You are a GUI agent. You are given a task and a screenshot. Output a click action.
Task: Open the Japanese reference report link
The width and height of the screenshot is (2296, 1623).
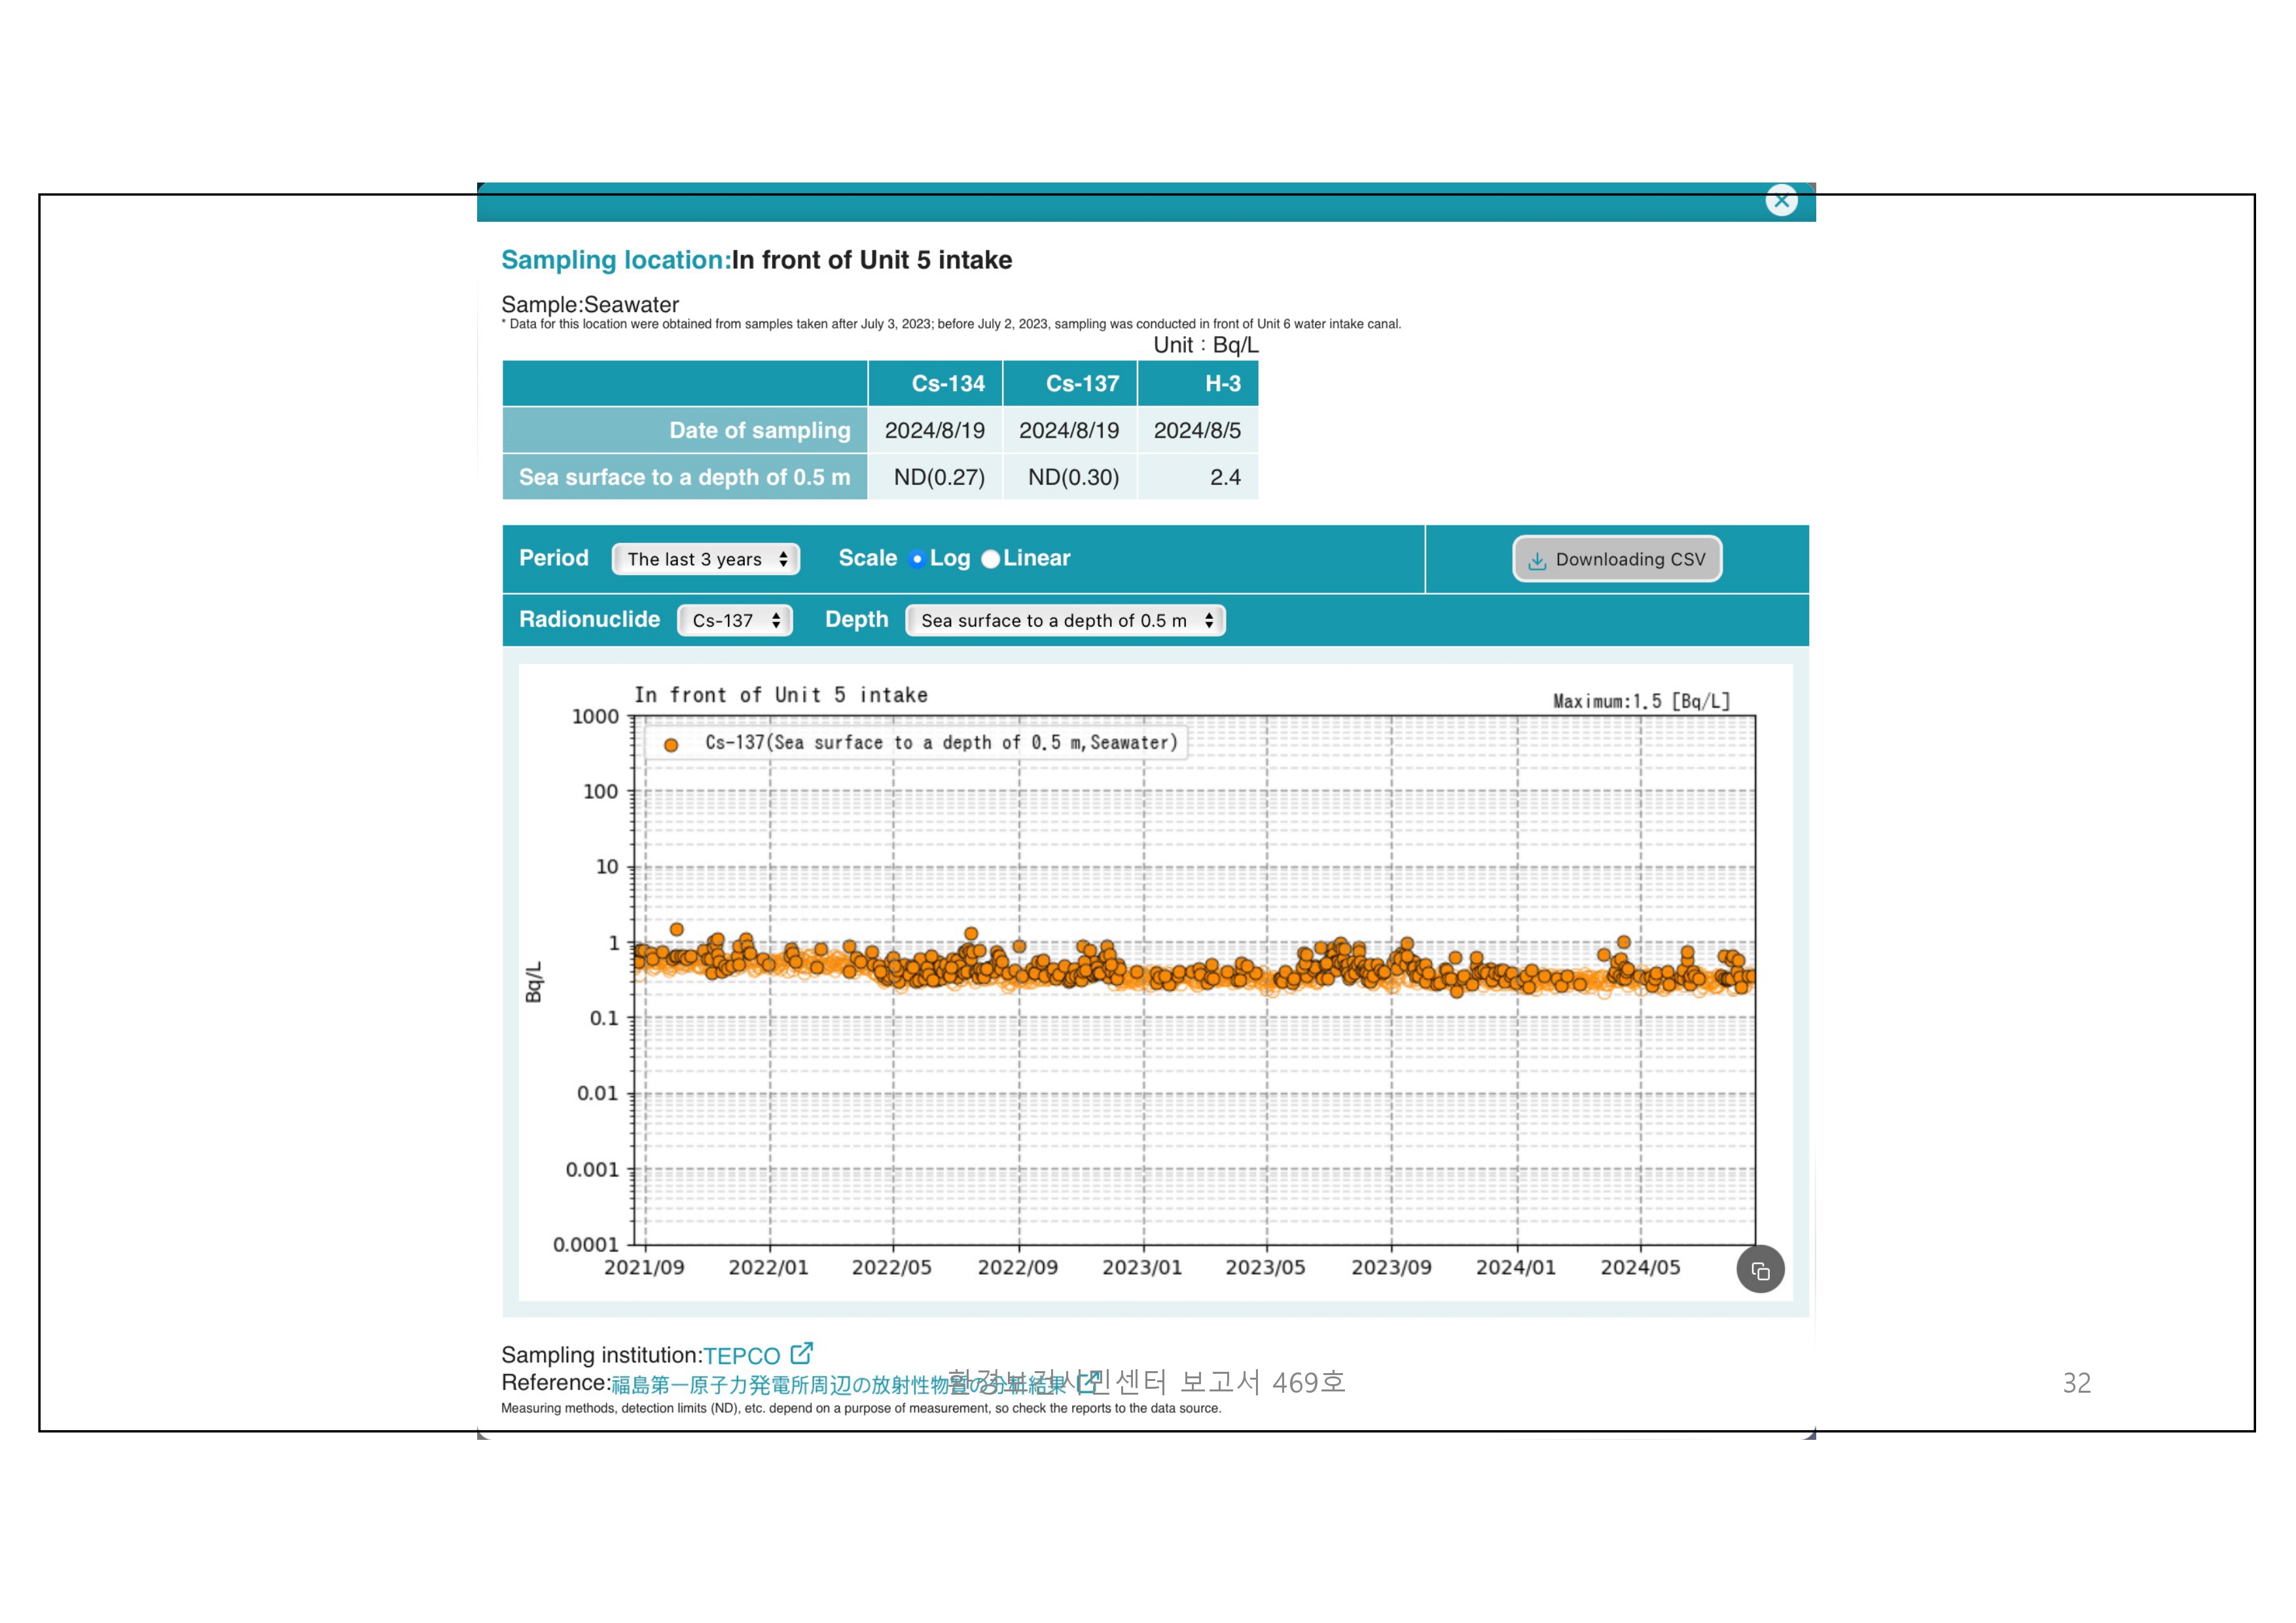point(838,1384)
